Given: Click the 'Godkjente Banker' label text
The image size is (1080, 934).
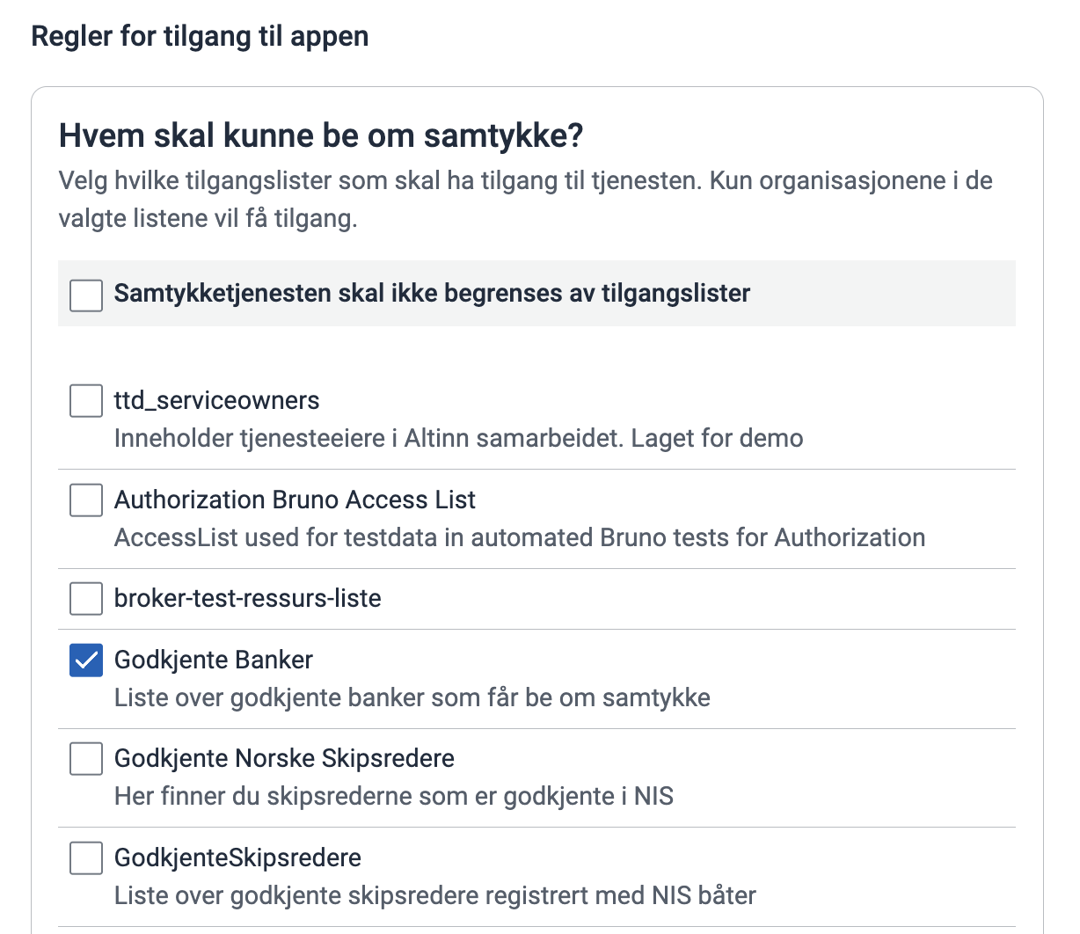Looking at the screenshot, I should [x=214, y=660].
